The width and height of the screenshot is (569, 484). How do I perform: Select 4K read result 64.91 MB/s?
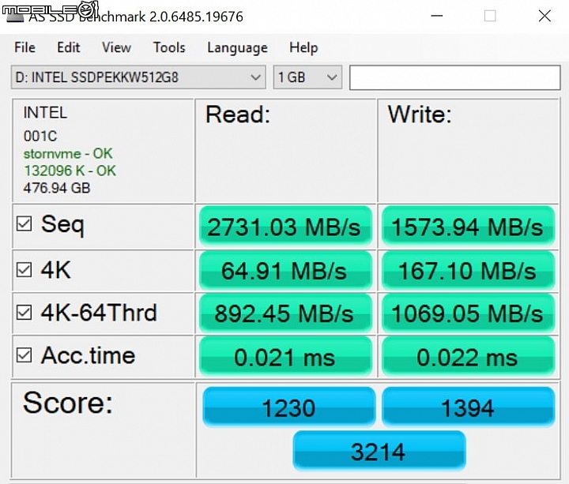285,271
